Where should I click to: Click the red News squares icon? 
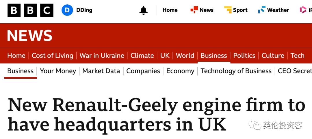pos(194,10)
